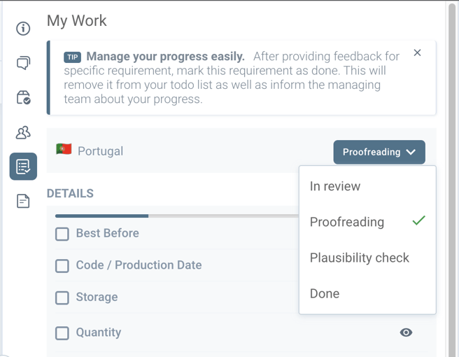Dismiss the progress tip with X

tap(417, 52)
